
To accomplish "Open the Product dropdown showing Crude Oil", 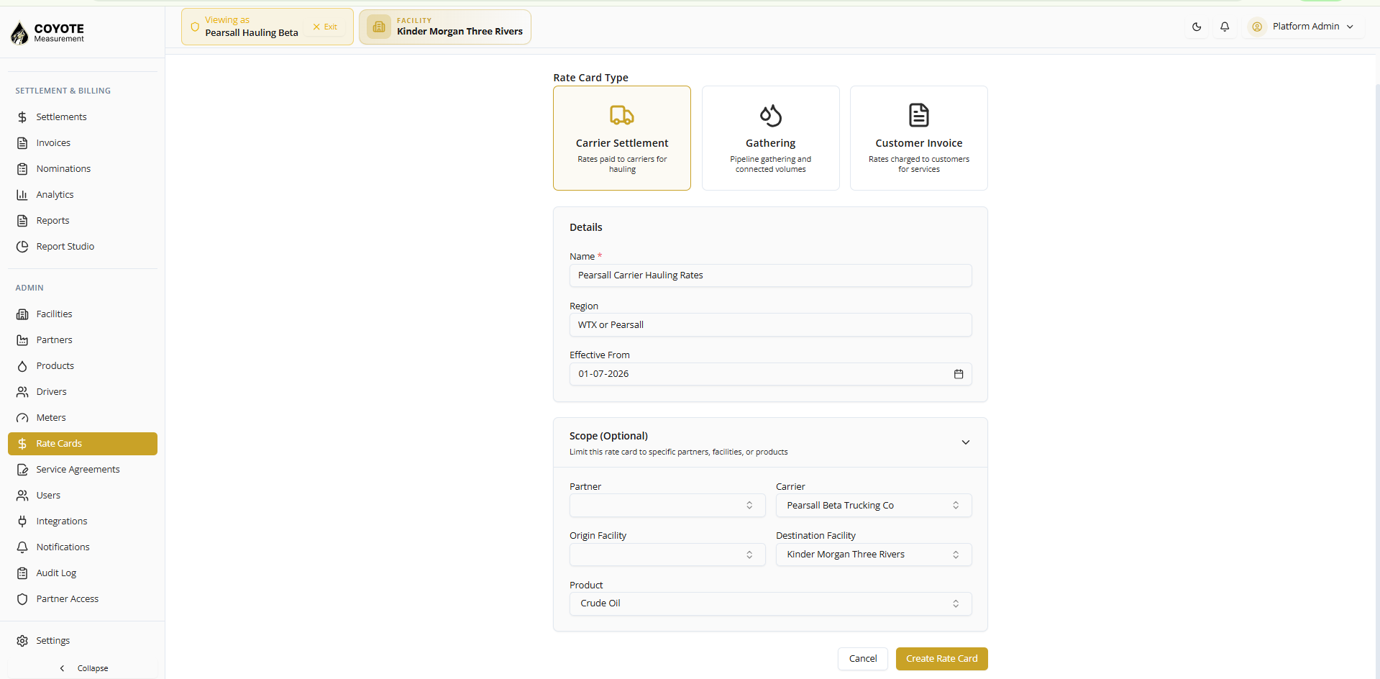I will 771,604.
